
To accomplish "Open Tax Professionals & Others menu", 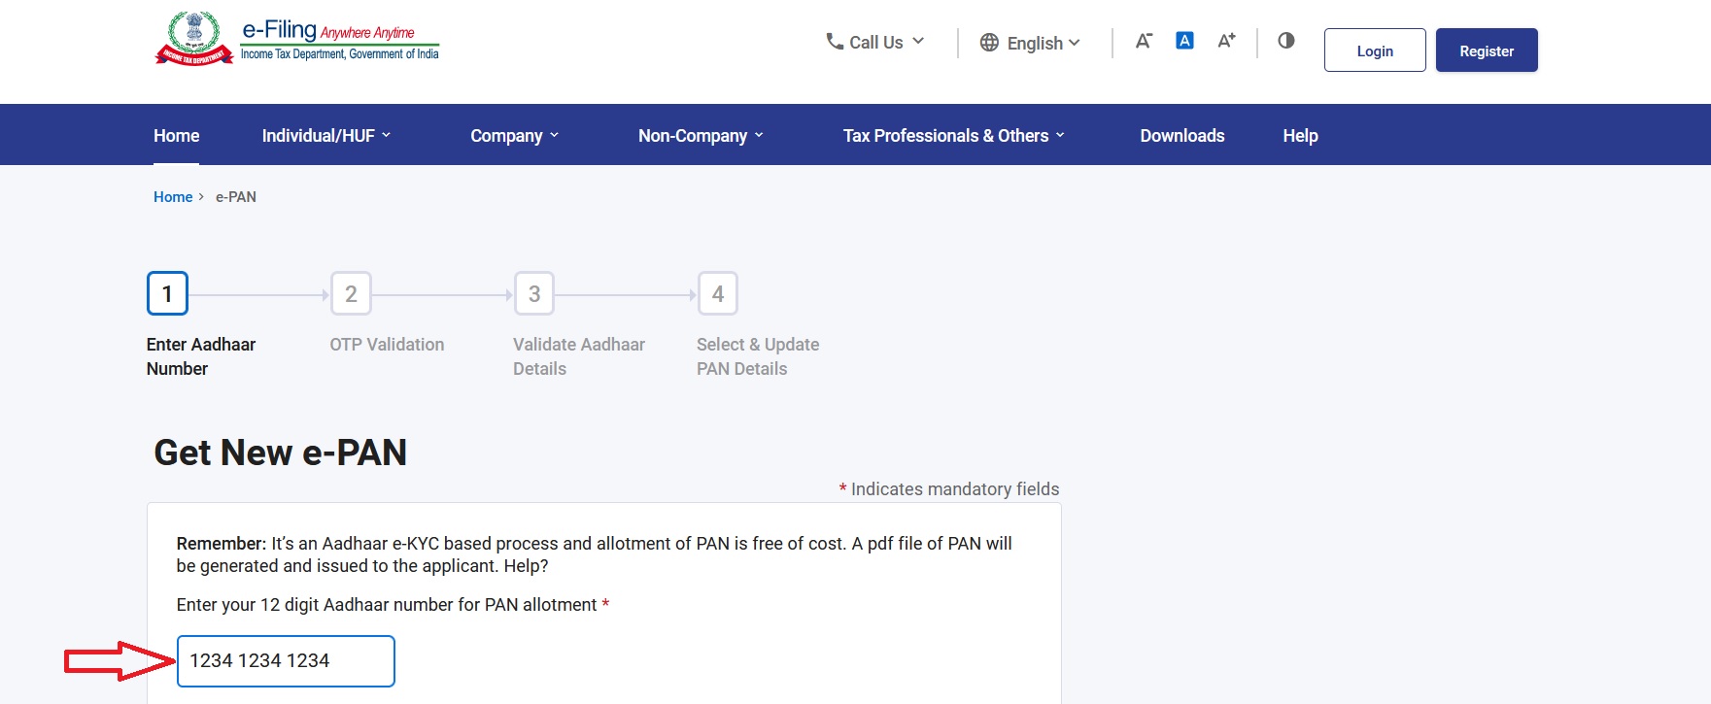I will tap(953, 136).
